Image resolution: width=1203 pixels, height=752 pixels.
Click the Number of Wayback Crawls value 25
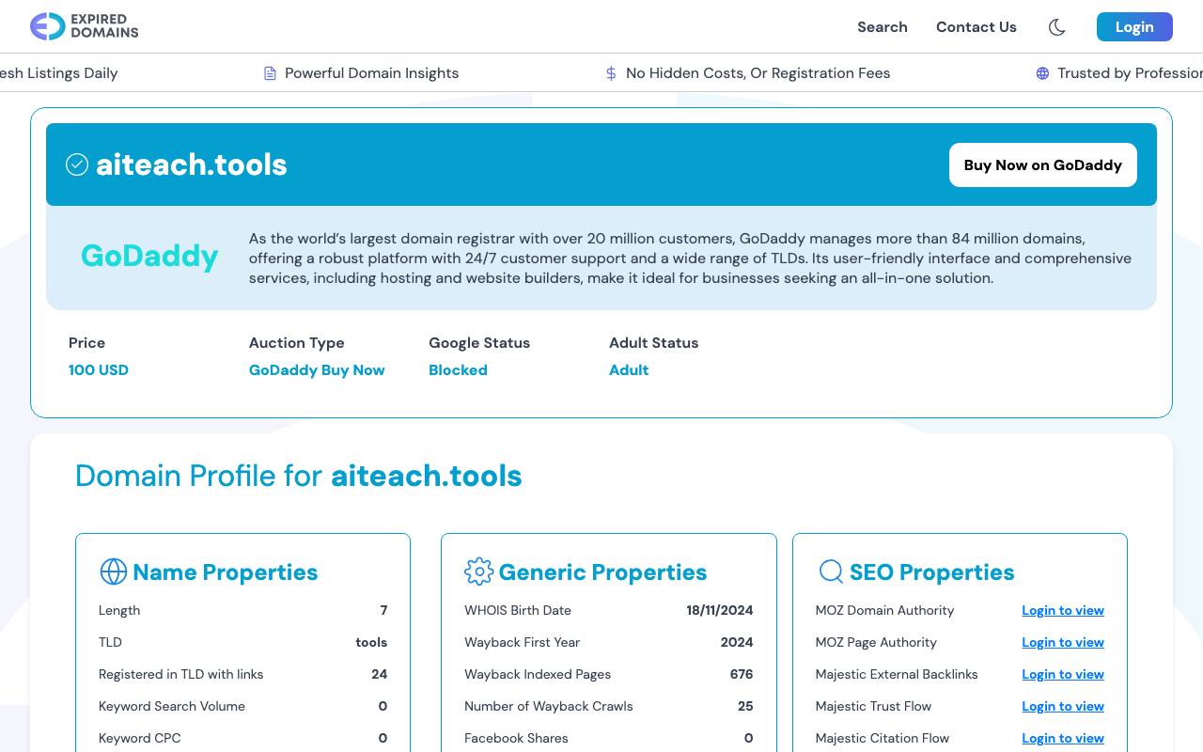(745, 706)
